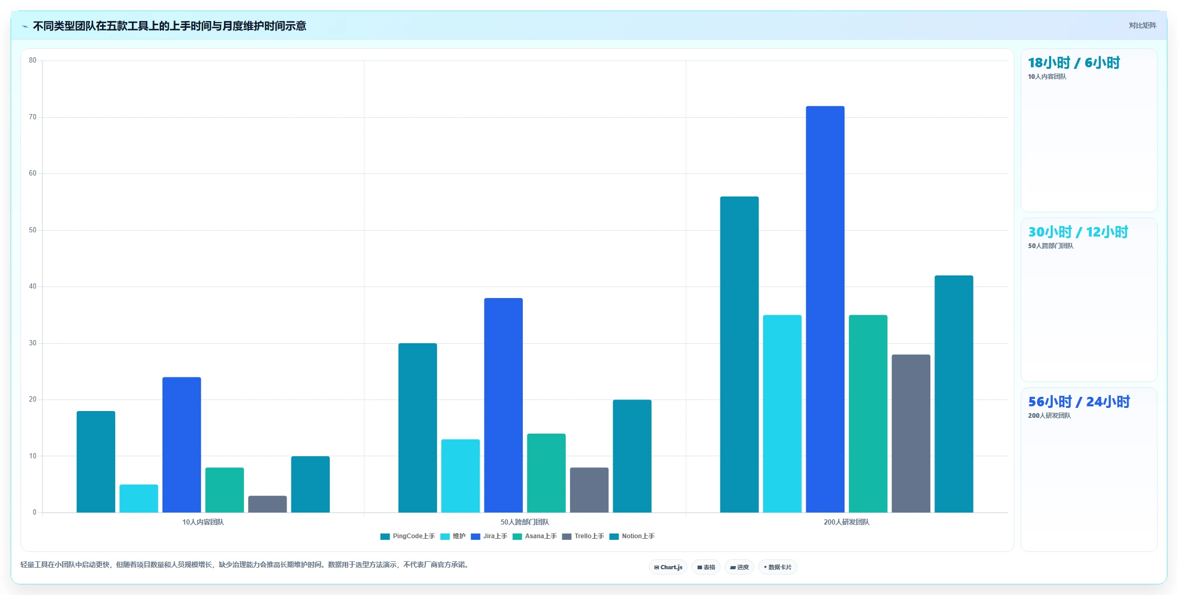This screenshot has height=595, width=1178.
Task: Click the x-axis label 200人研发团队 under chart
Action: pyautogui.click(x=847, y=522)
